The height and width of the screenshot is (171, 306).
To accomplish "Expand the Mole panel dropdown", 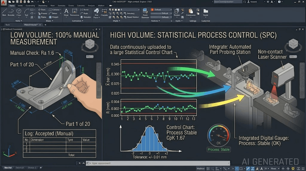I will pos(19,21).
